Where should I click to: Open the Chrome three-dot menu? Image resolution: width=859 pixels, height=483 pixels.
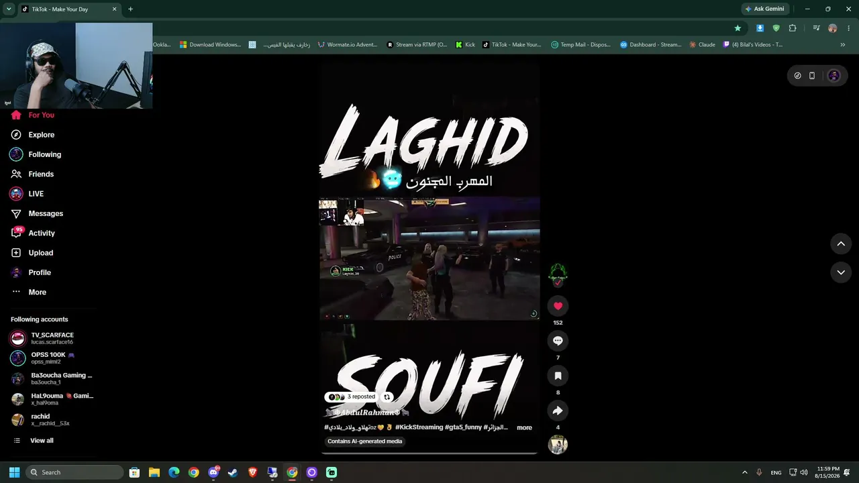pos(848,28)
